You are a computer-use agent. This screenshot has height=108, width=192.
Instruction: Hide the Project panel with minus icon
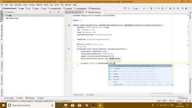[62, 12]
